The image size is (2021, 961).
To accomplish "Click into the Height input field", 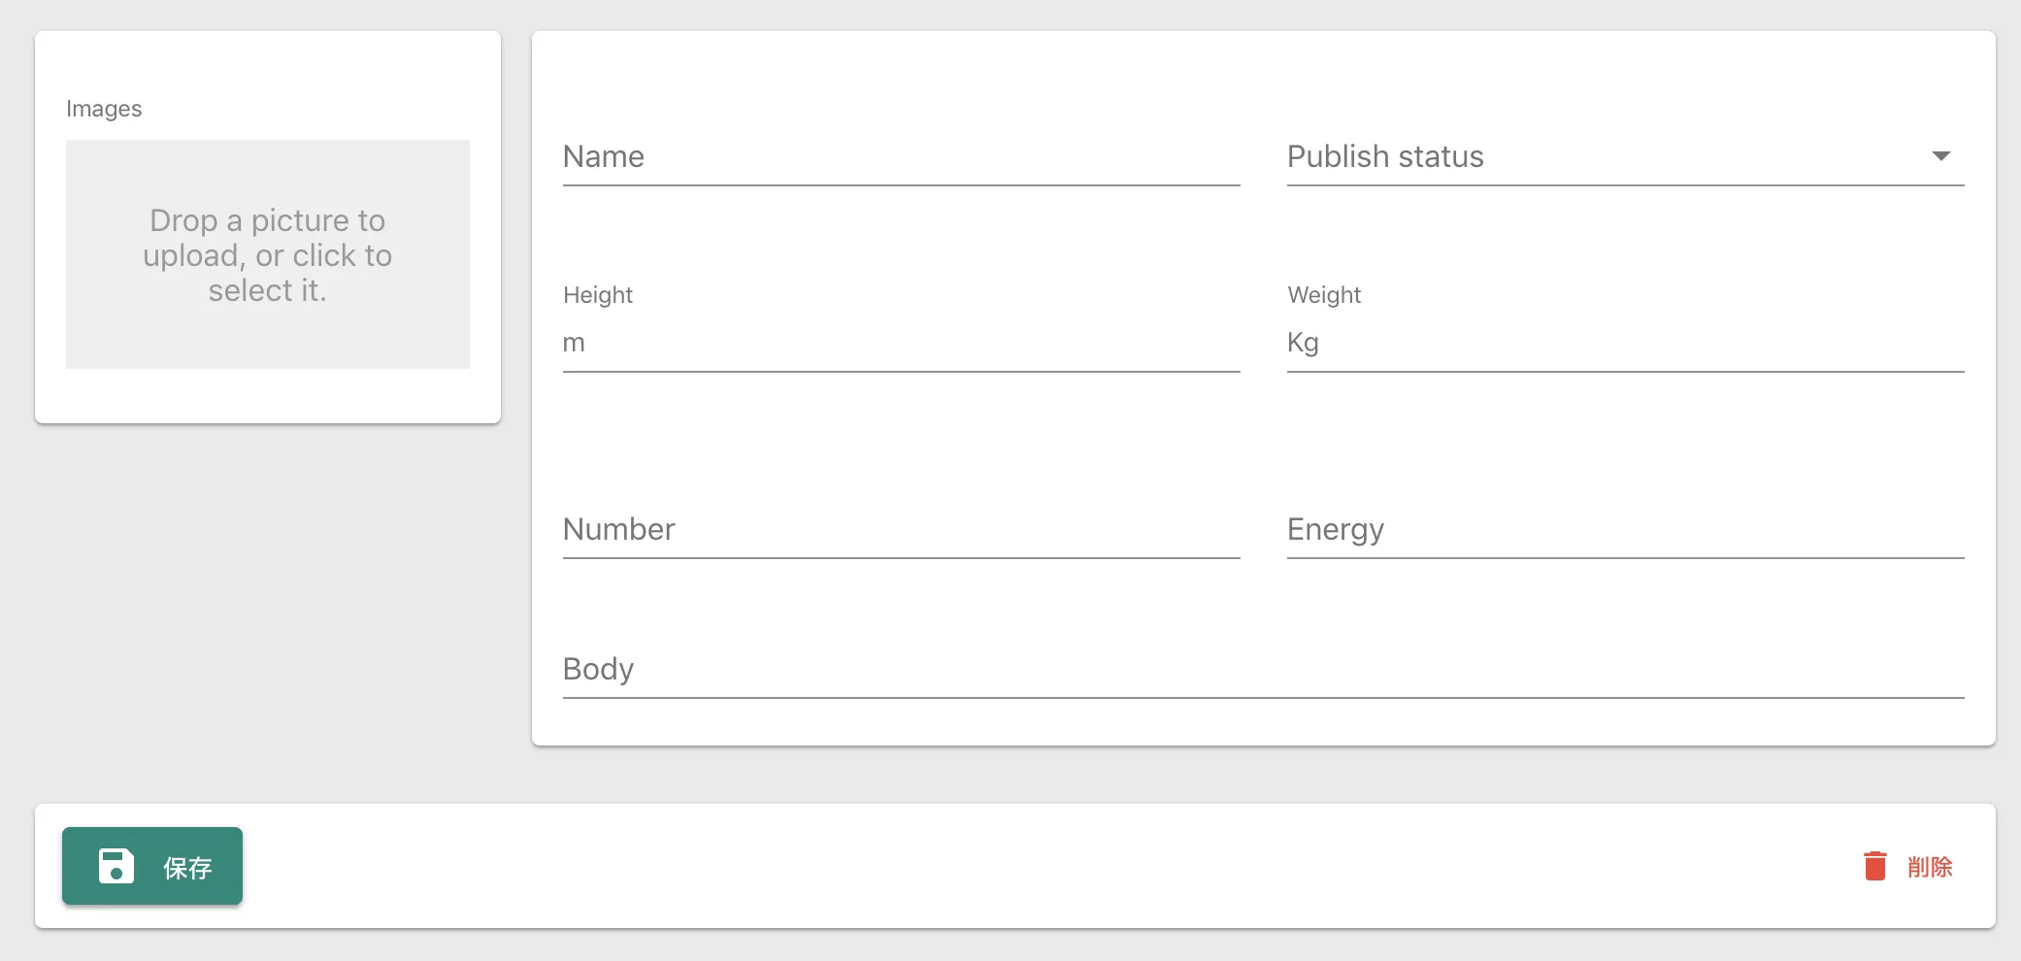I will [912, 343].
